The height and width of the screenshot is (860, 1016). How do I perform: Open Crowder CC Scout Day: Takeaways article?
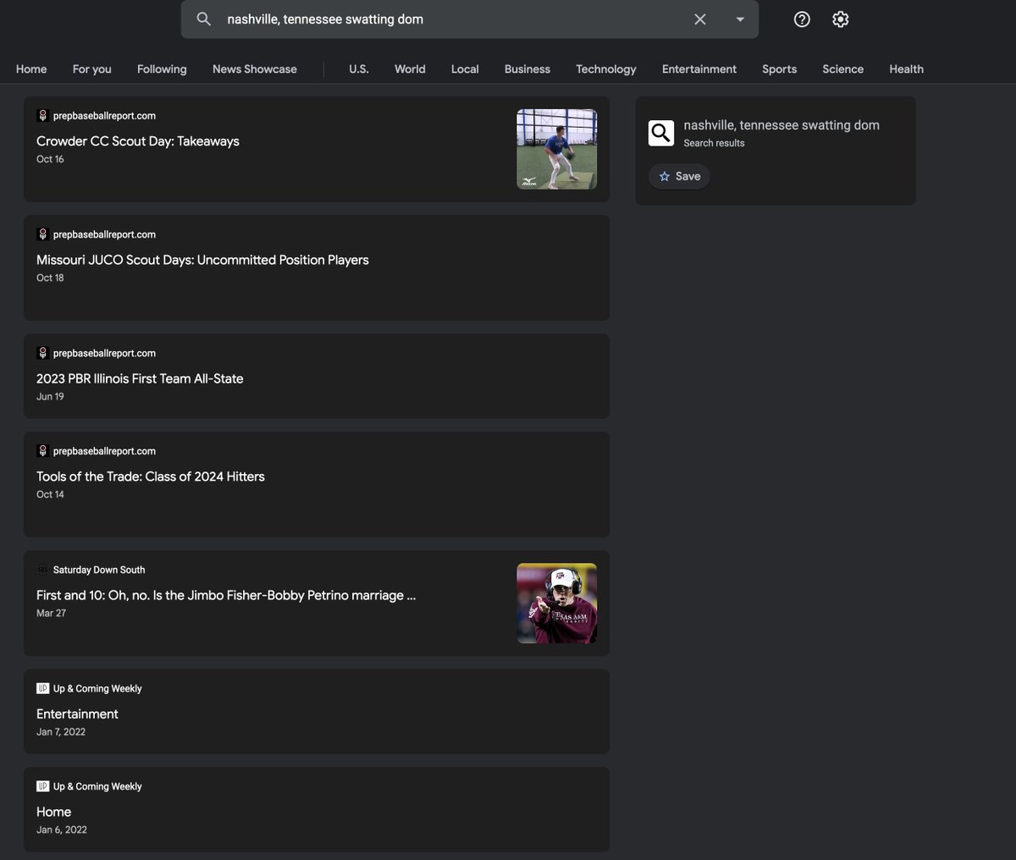coord(138,141)
